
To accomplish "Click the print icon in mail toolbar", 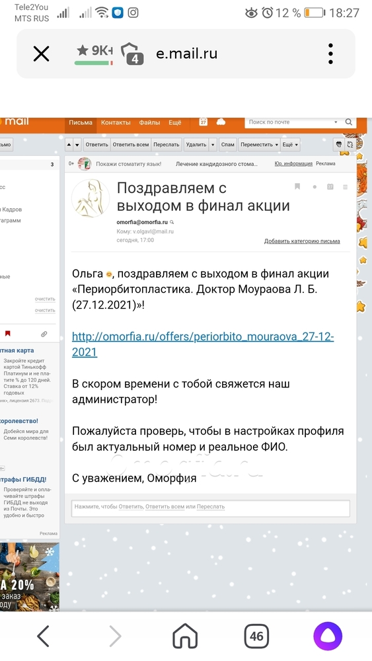I will pos(339,145).
